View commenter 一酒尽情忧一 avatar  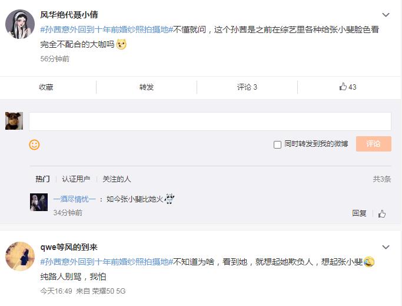[x=39, y=202]
